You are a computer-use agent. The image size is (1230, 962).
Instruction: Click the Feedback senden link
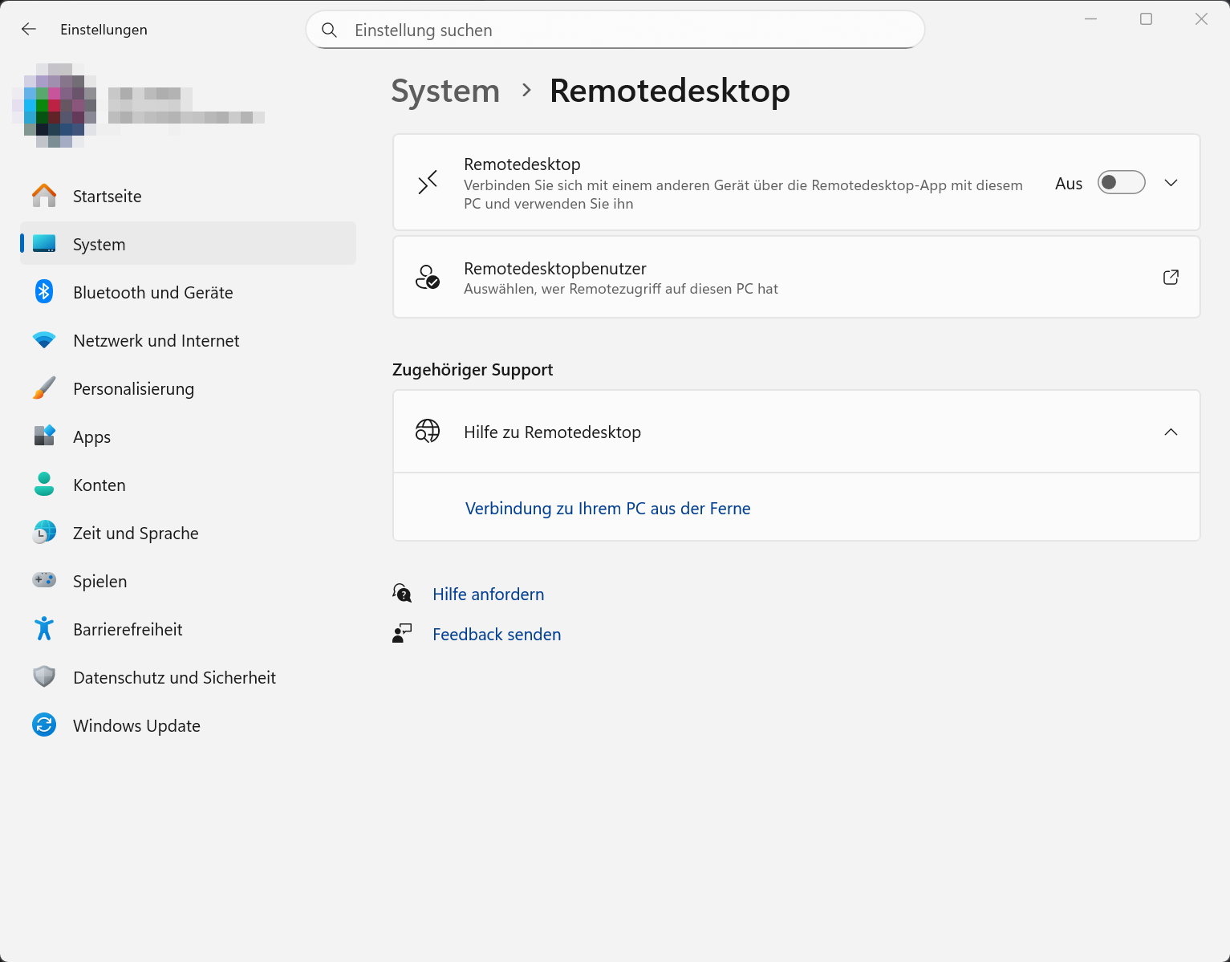click(x=497, y=635)
